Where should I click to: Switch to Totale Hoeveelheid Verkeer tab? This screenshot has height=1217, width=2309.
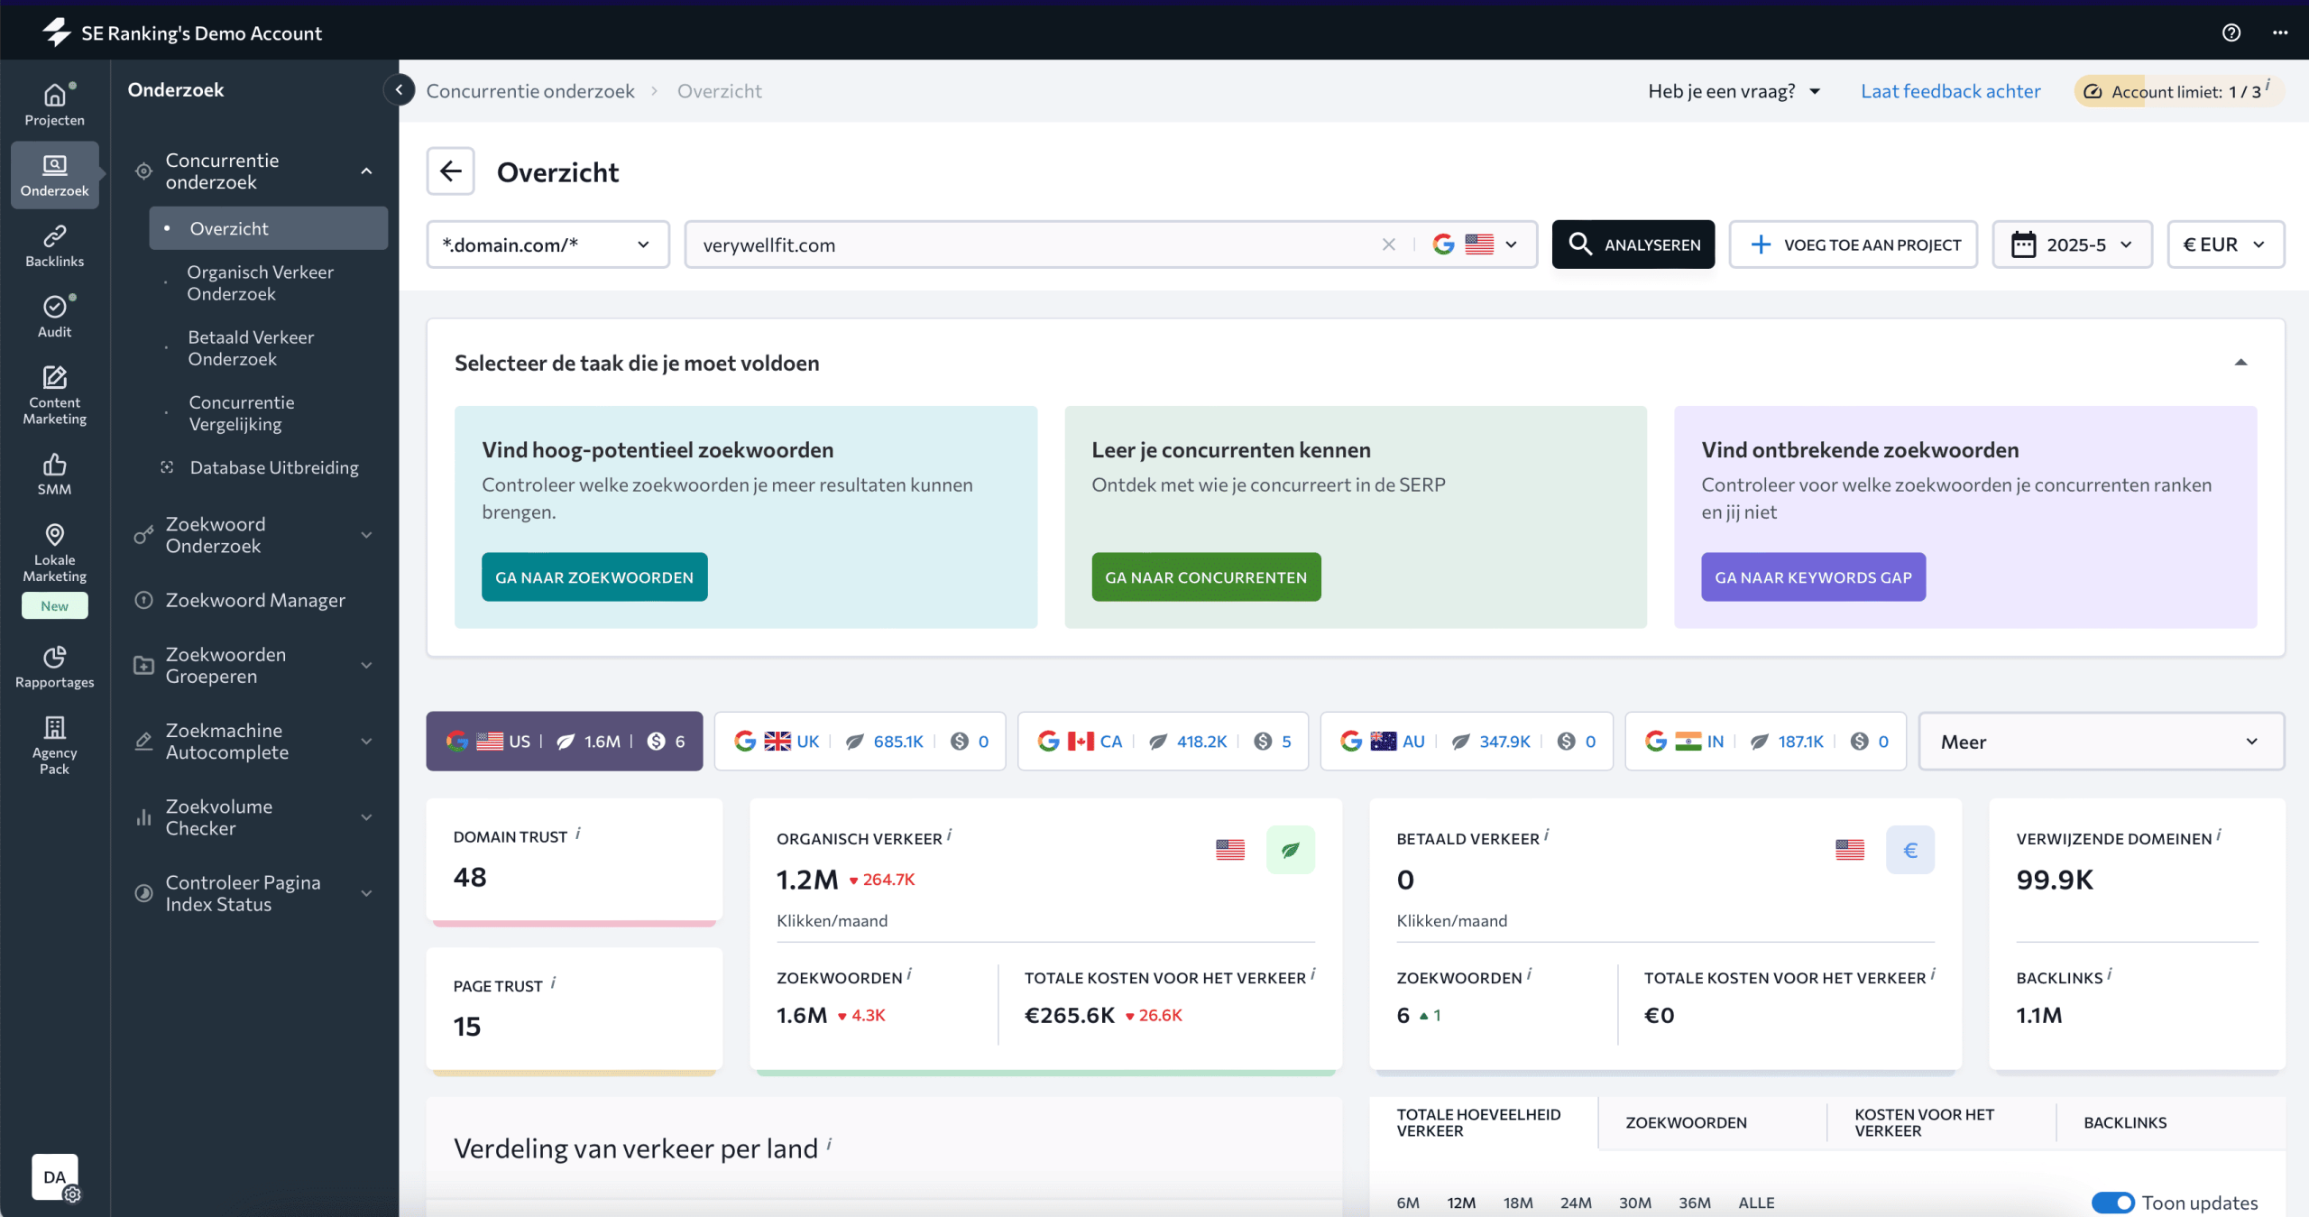pyautogui.click(x=1483, y=1122)
